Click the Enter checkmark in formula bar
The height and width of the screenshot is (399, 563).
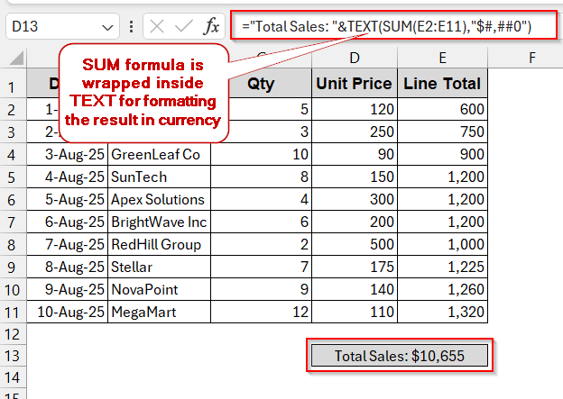(x=184, y=27)
